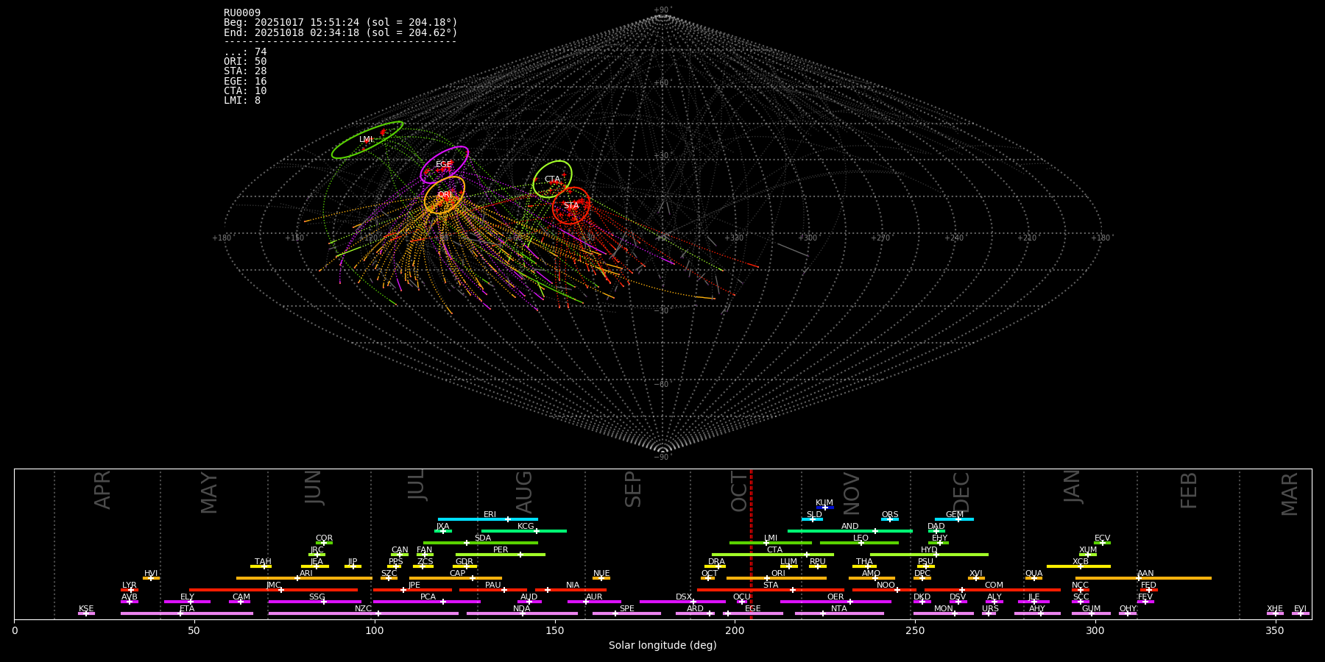Viewport: 1325px width, 662px height.
Task: Click the peak marker on PER bar
Action: [520, 555]
